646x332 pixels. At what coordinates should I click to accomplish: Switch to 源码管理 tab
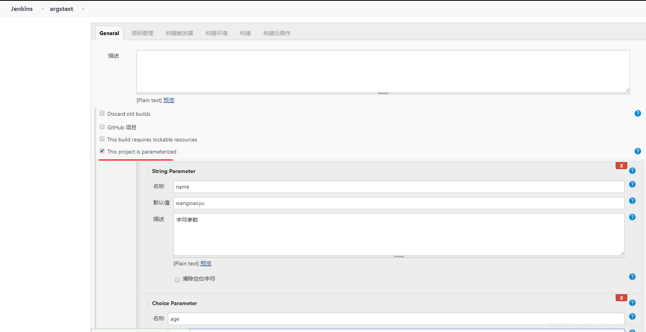tap(143, 33)
